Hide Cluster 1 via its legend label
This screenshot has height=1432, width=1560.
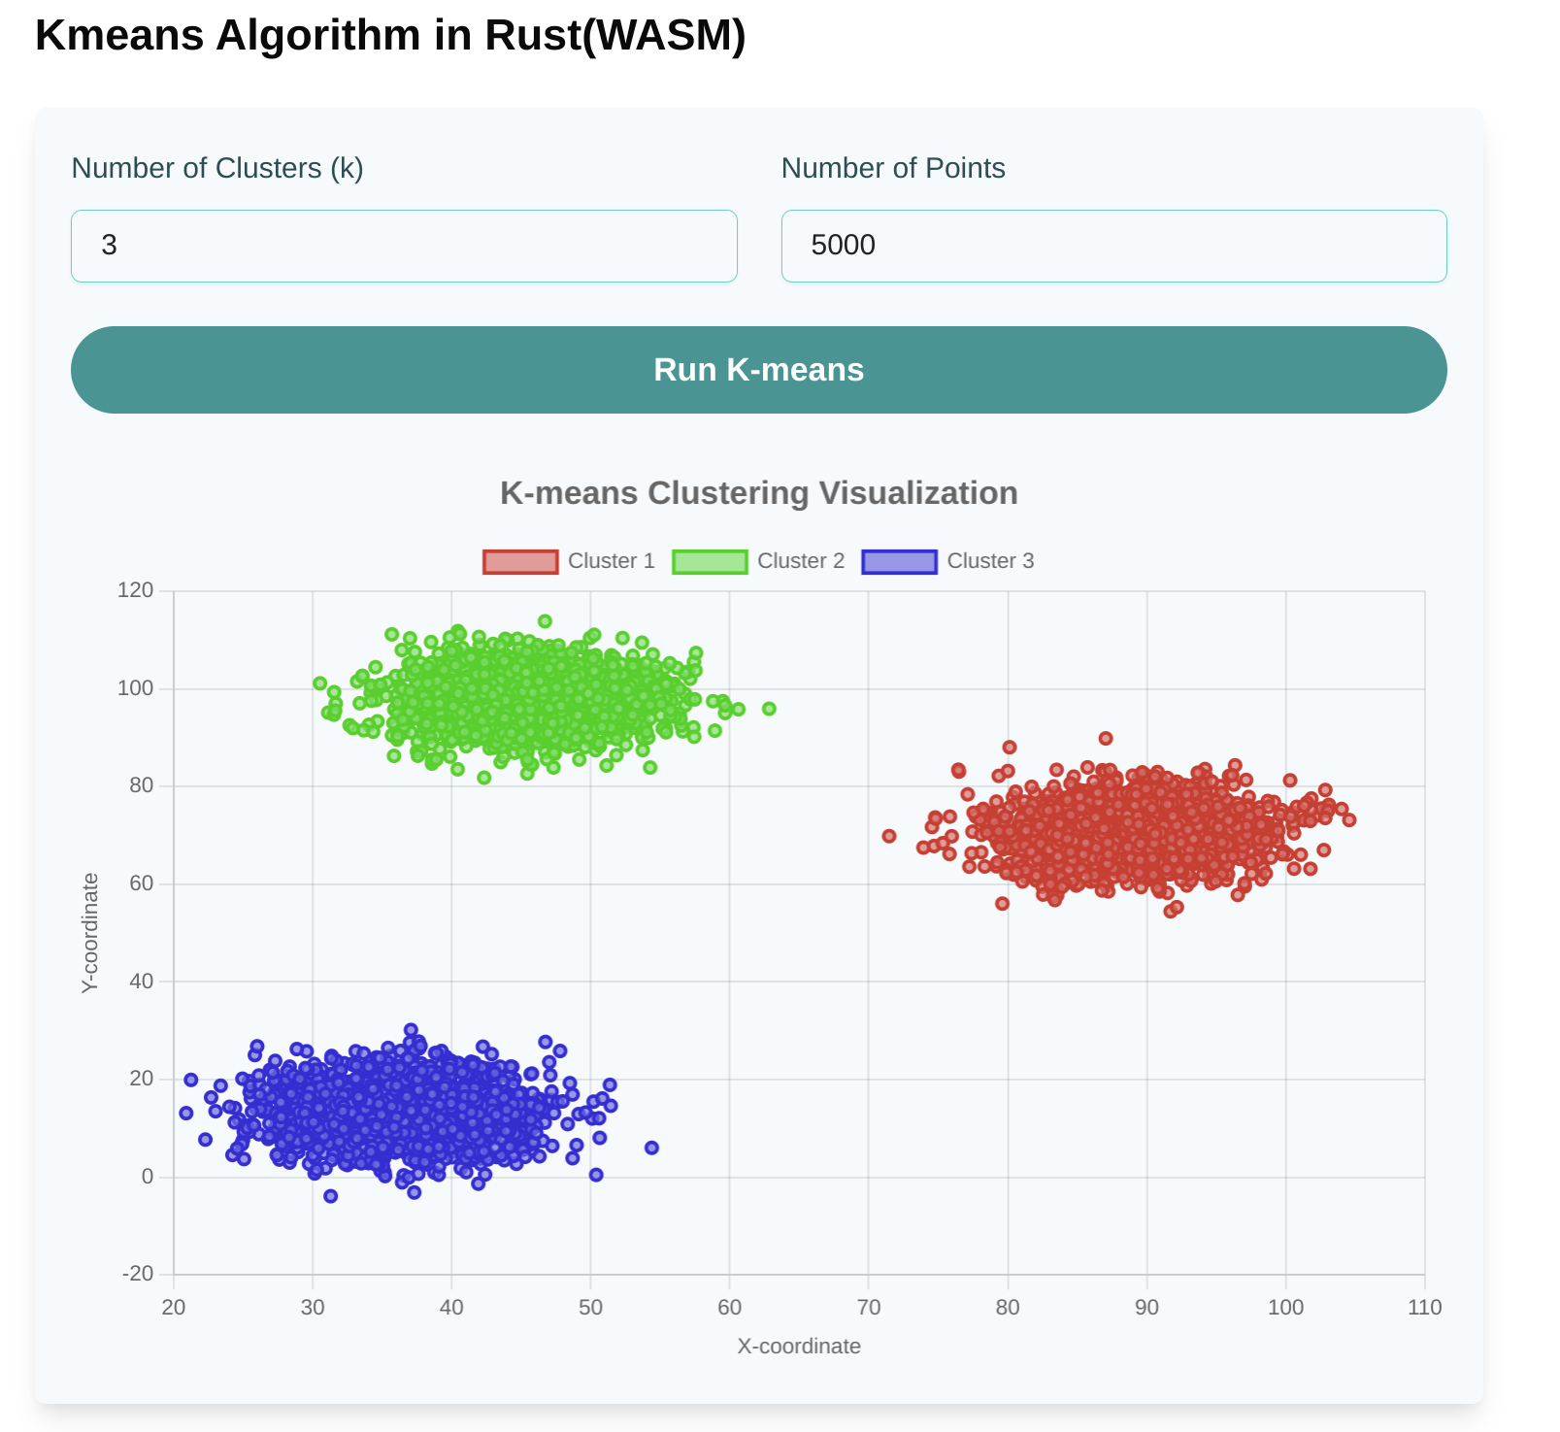[611, 561]
